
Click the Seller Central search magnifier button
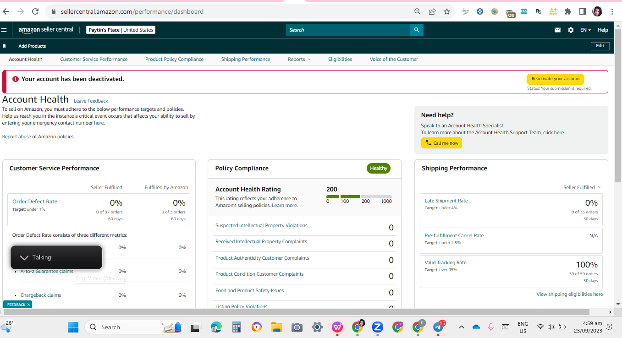tap(417, 30)
